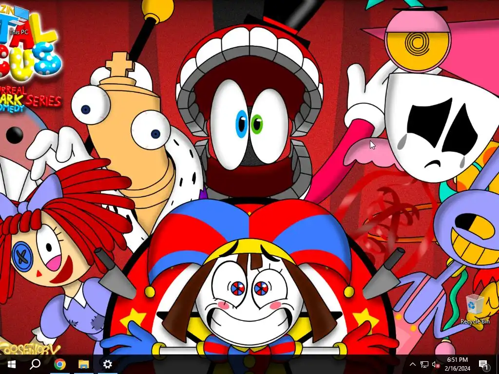The image size is (499, 374).
Task: Select the This PC desktop icon
Action: click(x=19, y=19)
